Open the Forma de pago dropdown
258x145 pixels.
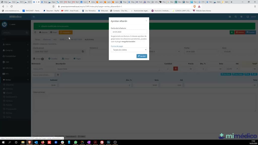[x=129, y=50]
